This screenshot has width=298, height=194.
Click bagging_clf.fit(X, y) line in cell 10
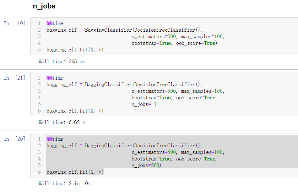coord(75,50)
